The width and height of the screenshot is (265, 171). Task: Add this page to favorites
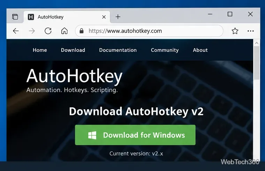[x=235, y=31]
